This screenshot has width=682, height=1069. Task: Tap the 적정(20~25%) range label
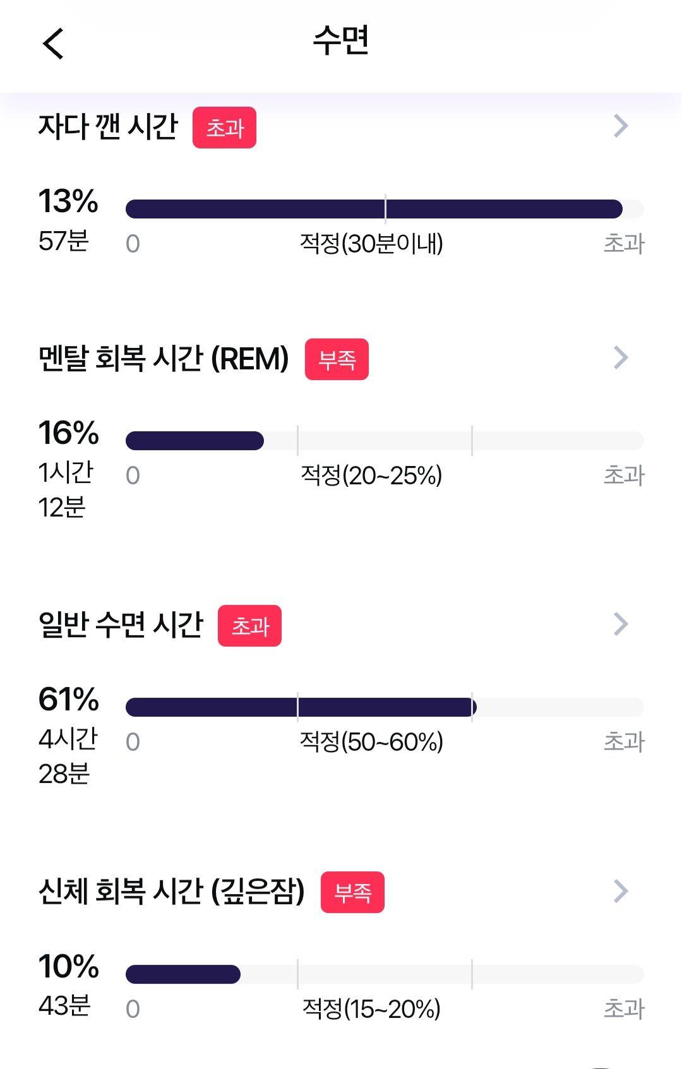[x=371, y=475]
